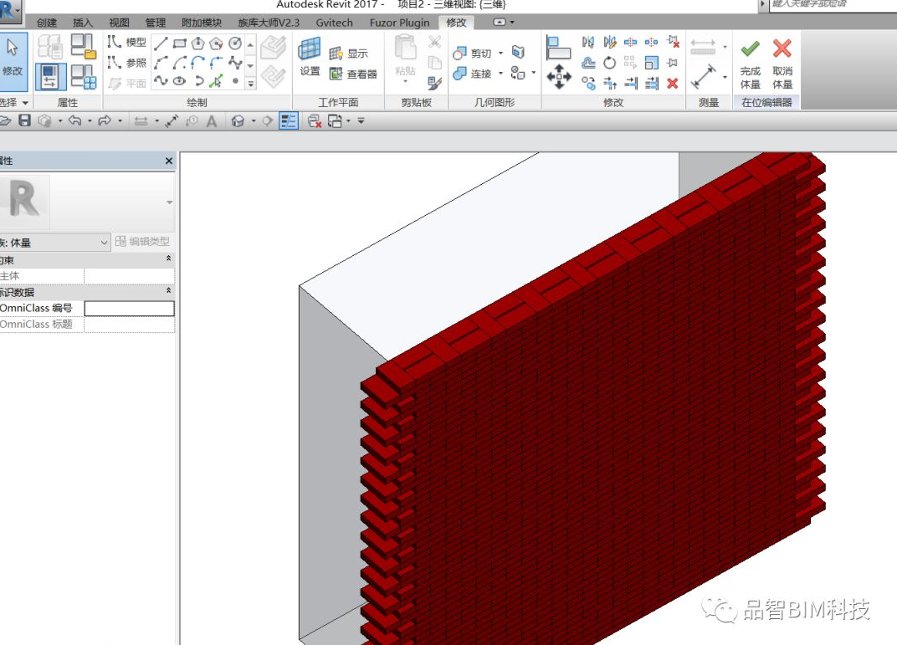Collapse the 标识数据 section
The height and width of the screenshot is (645, 897).
pyautogui.click(x=169, y=291)
